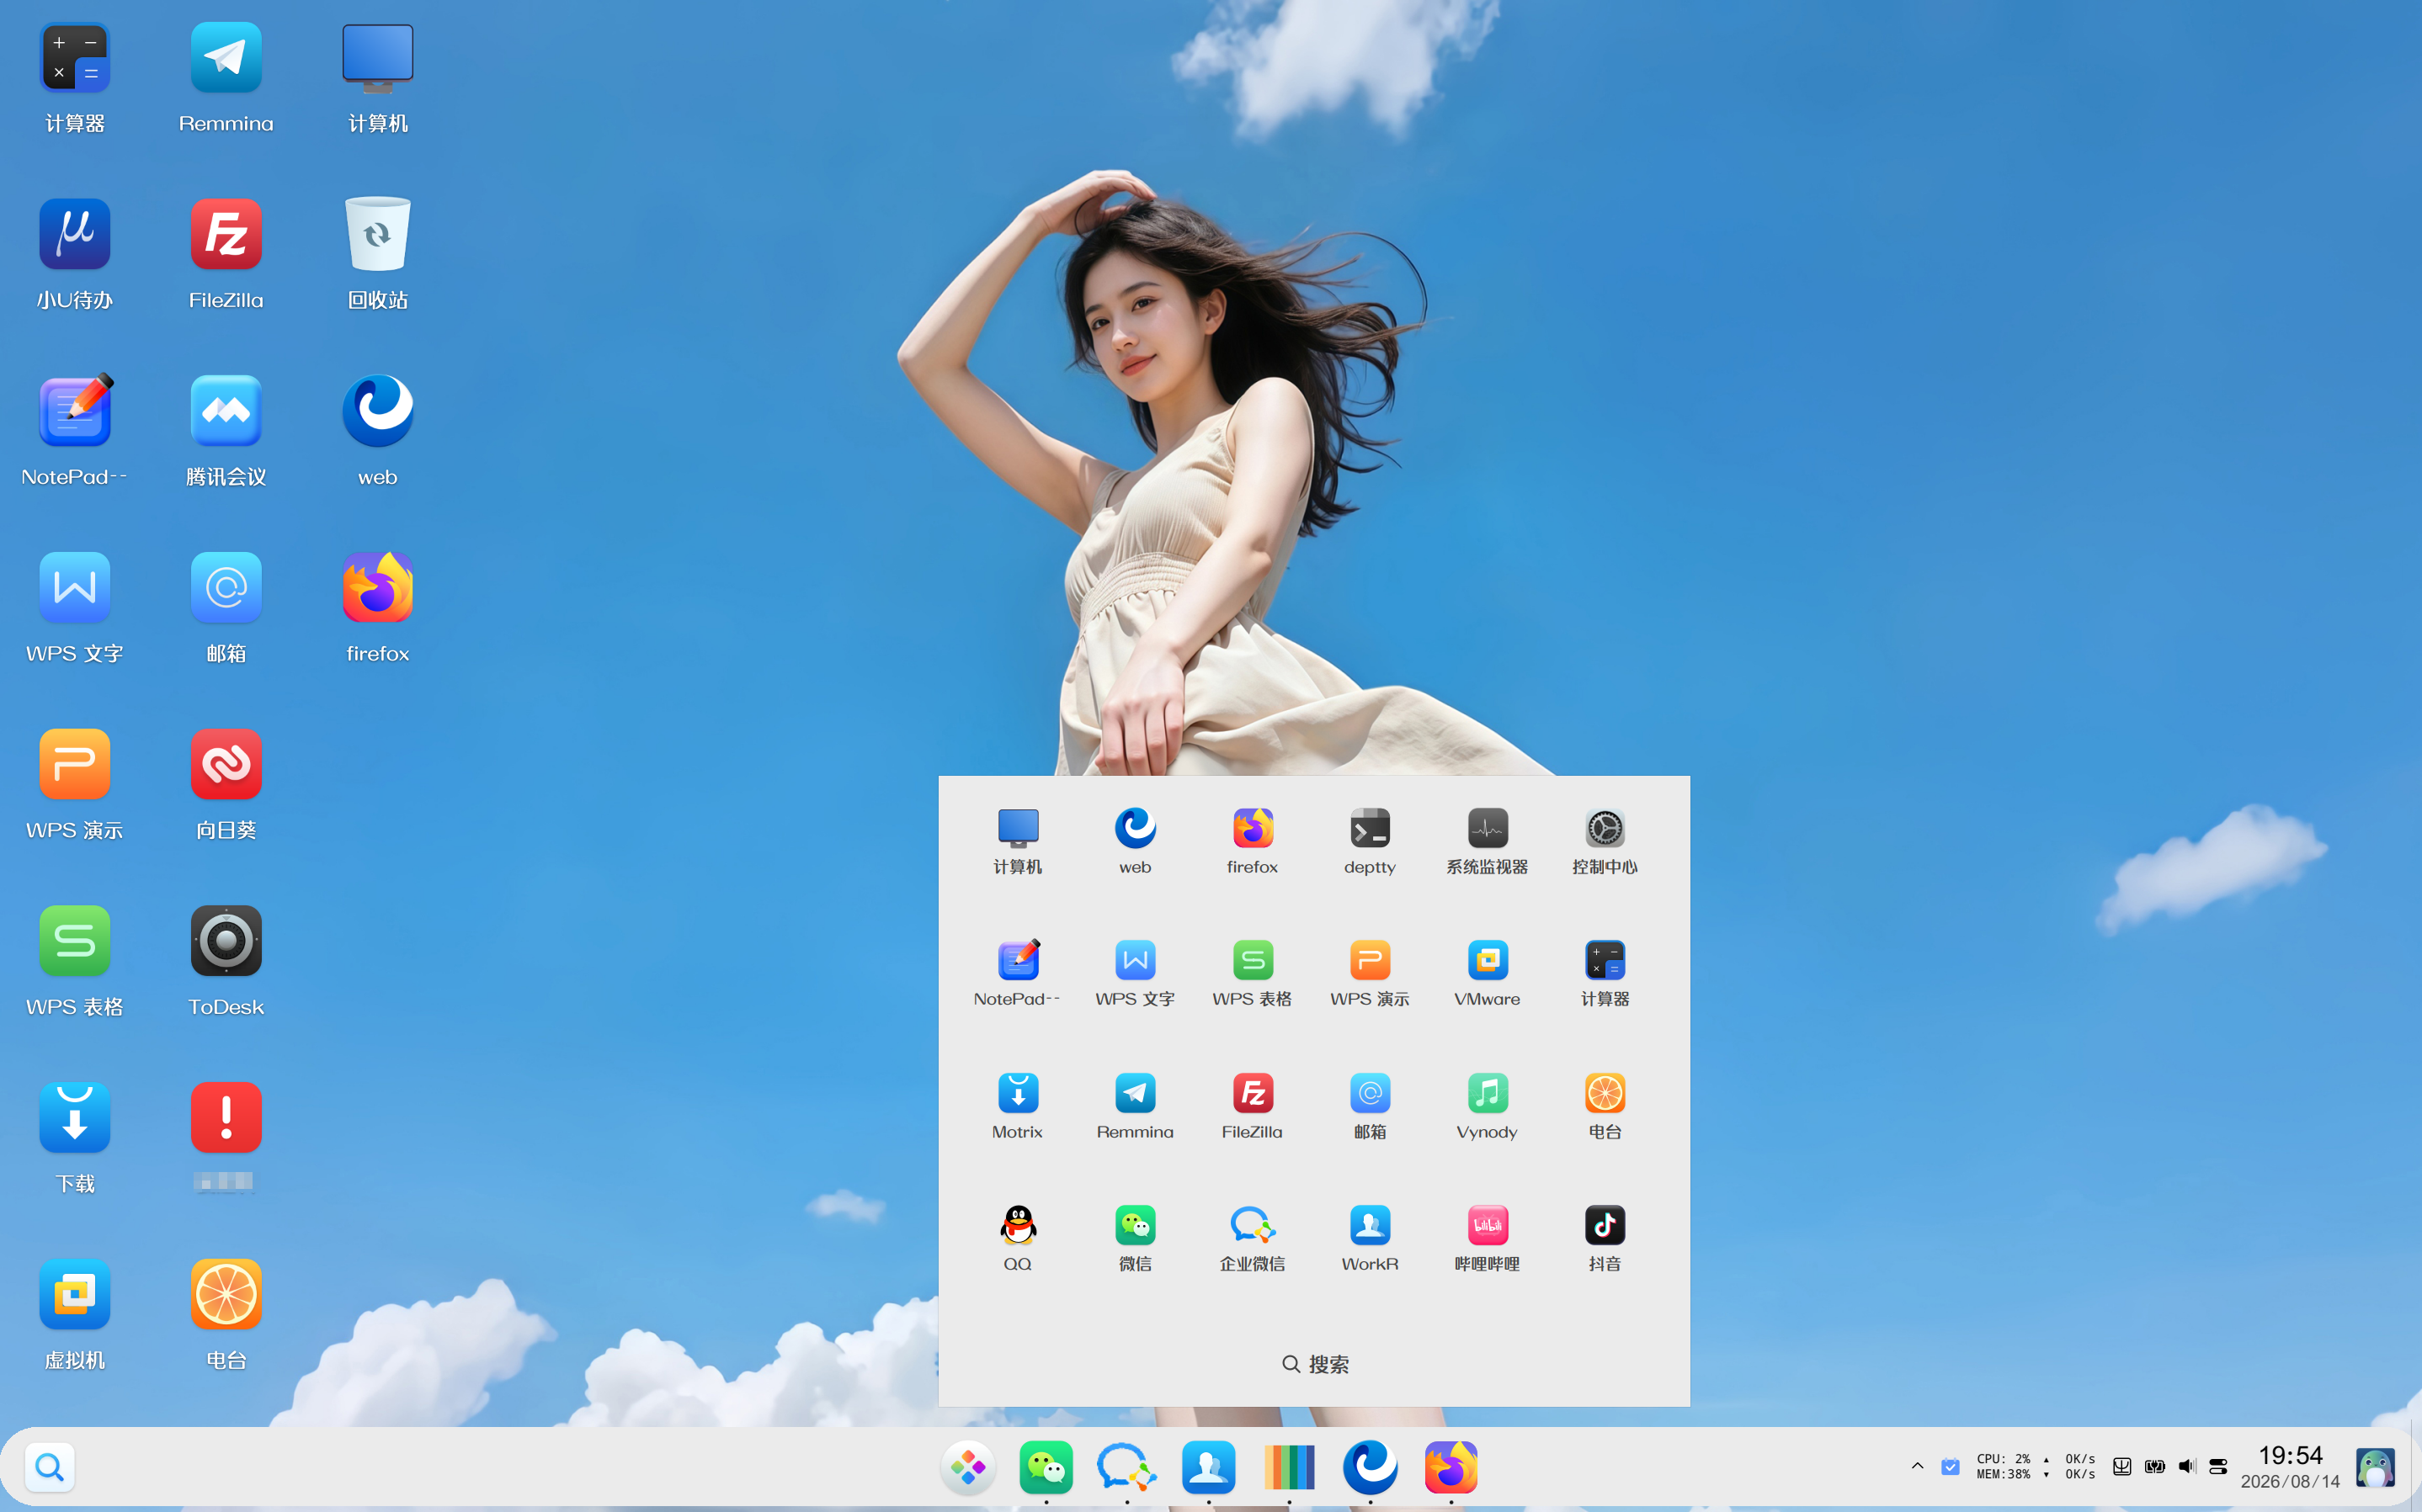Viewport: 2422px width, 1512px height.
Task: Open Vynody music player in launcher
Action: (1487, 1107)
